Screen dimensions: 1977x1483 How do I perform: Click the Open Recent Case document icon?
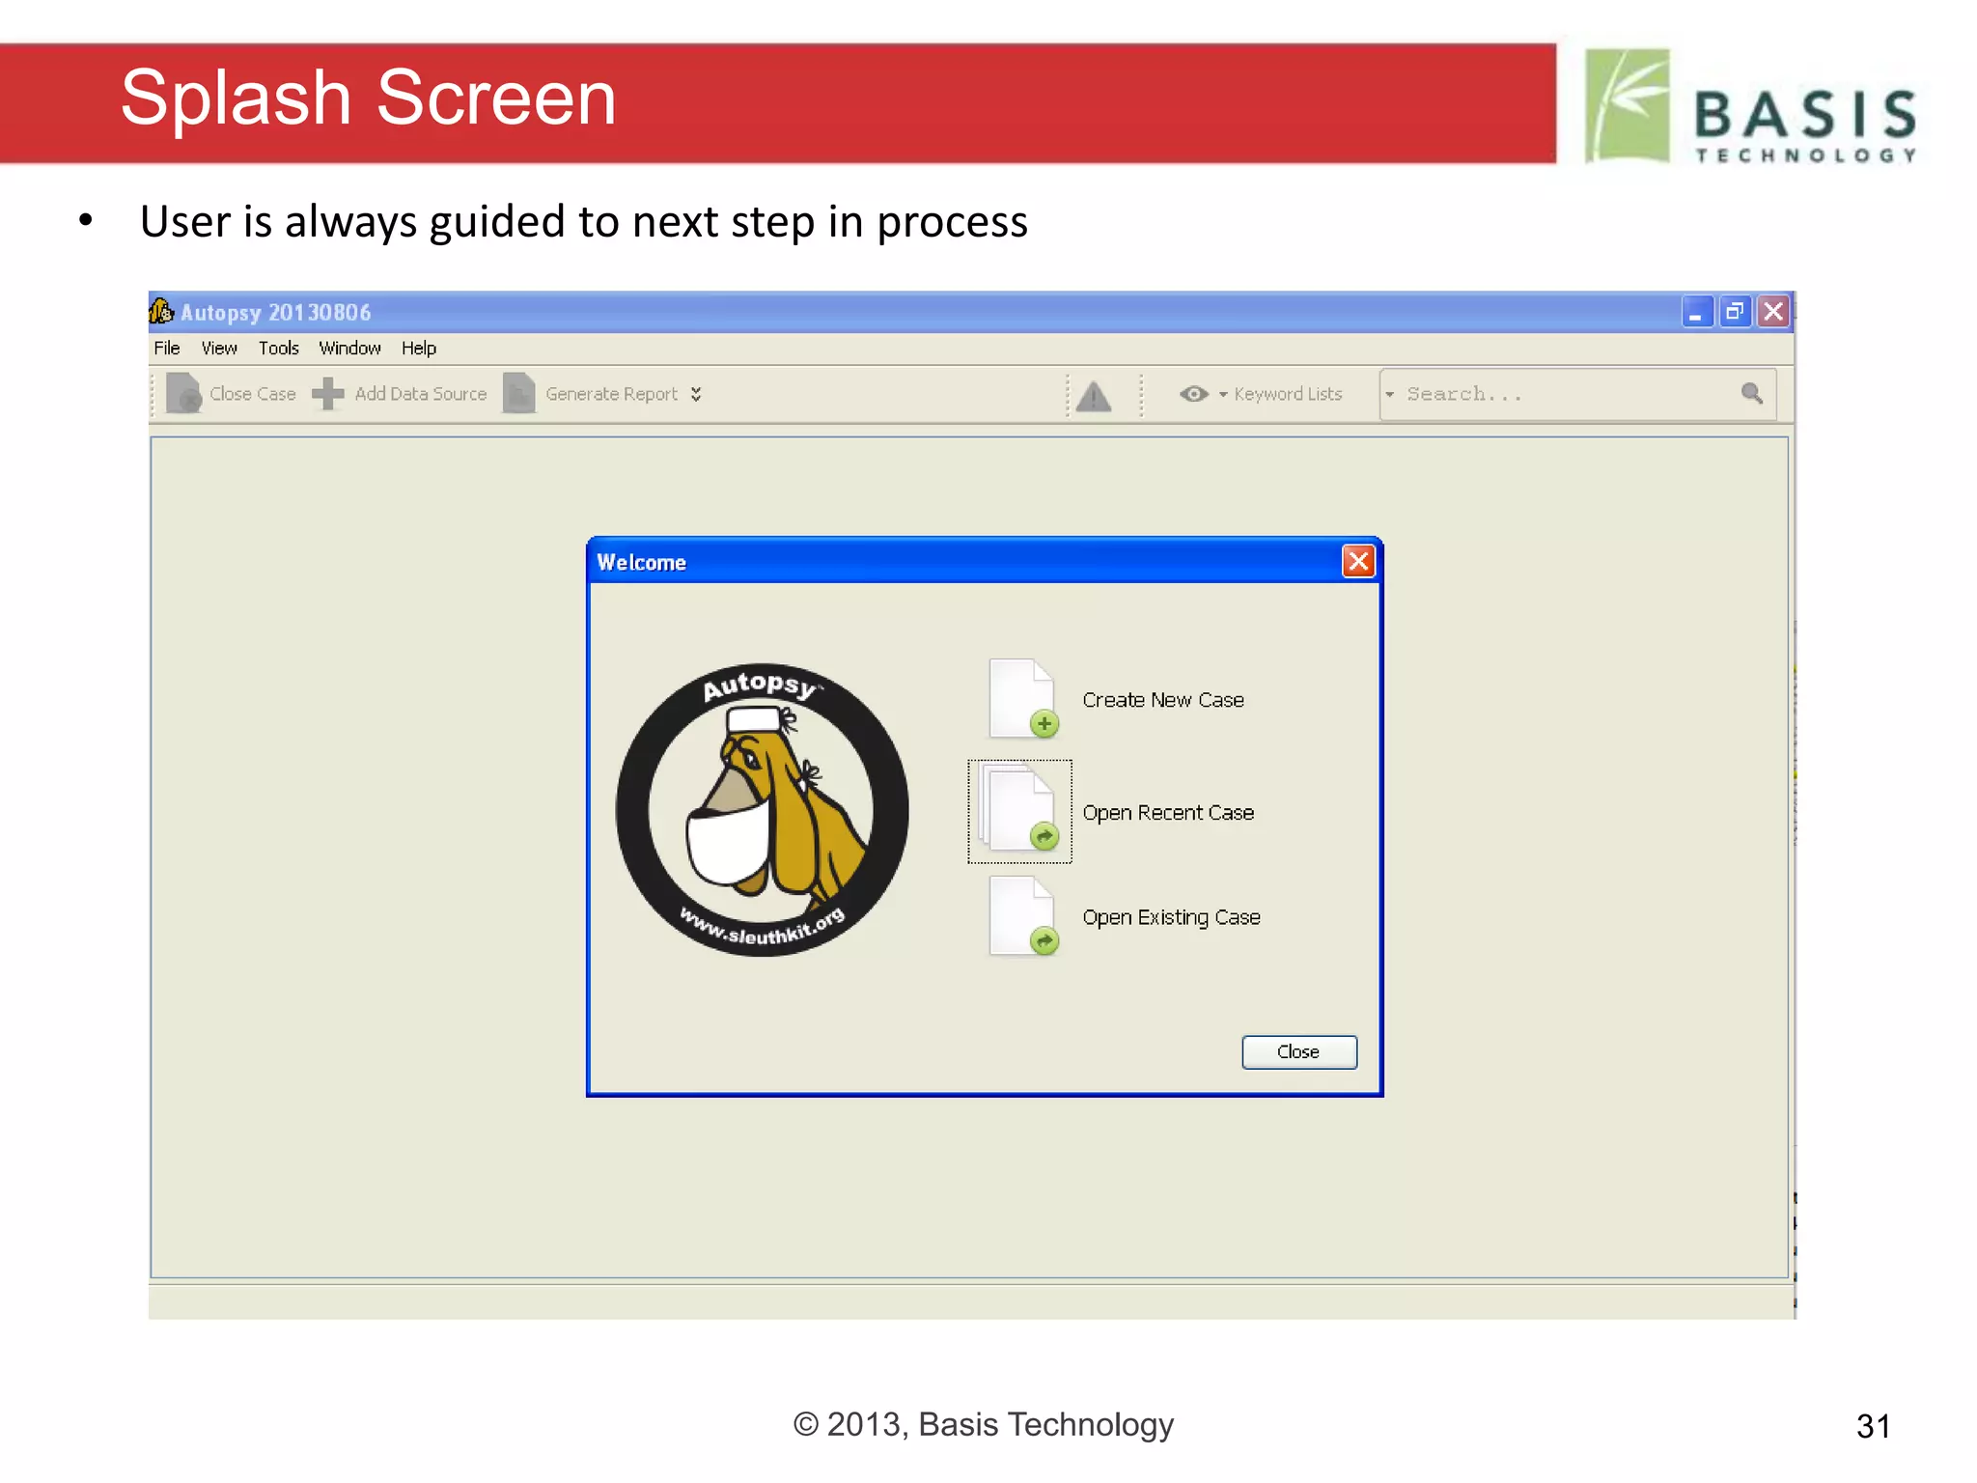(1020, 811)
